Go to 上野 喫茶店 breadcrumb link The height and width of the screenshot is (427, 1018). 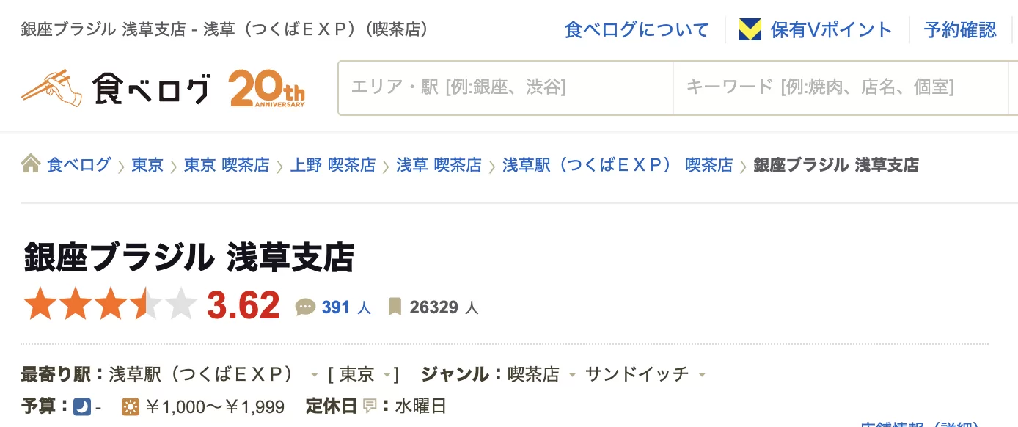(333, 165)
